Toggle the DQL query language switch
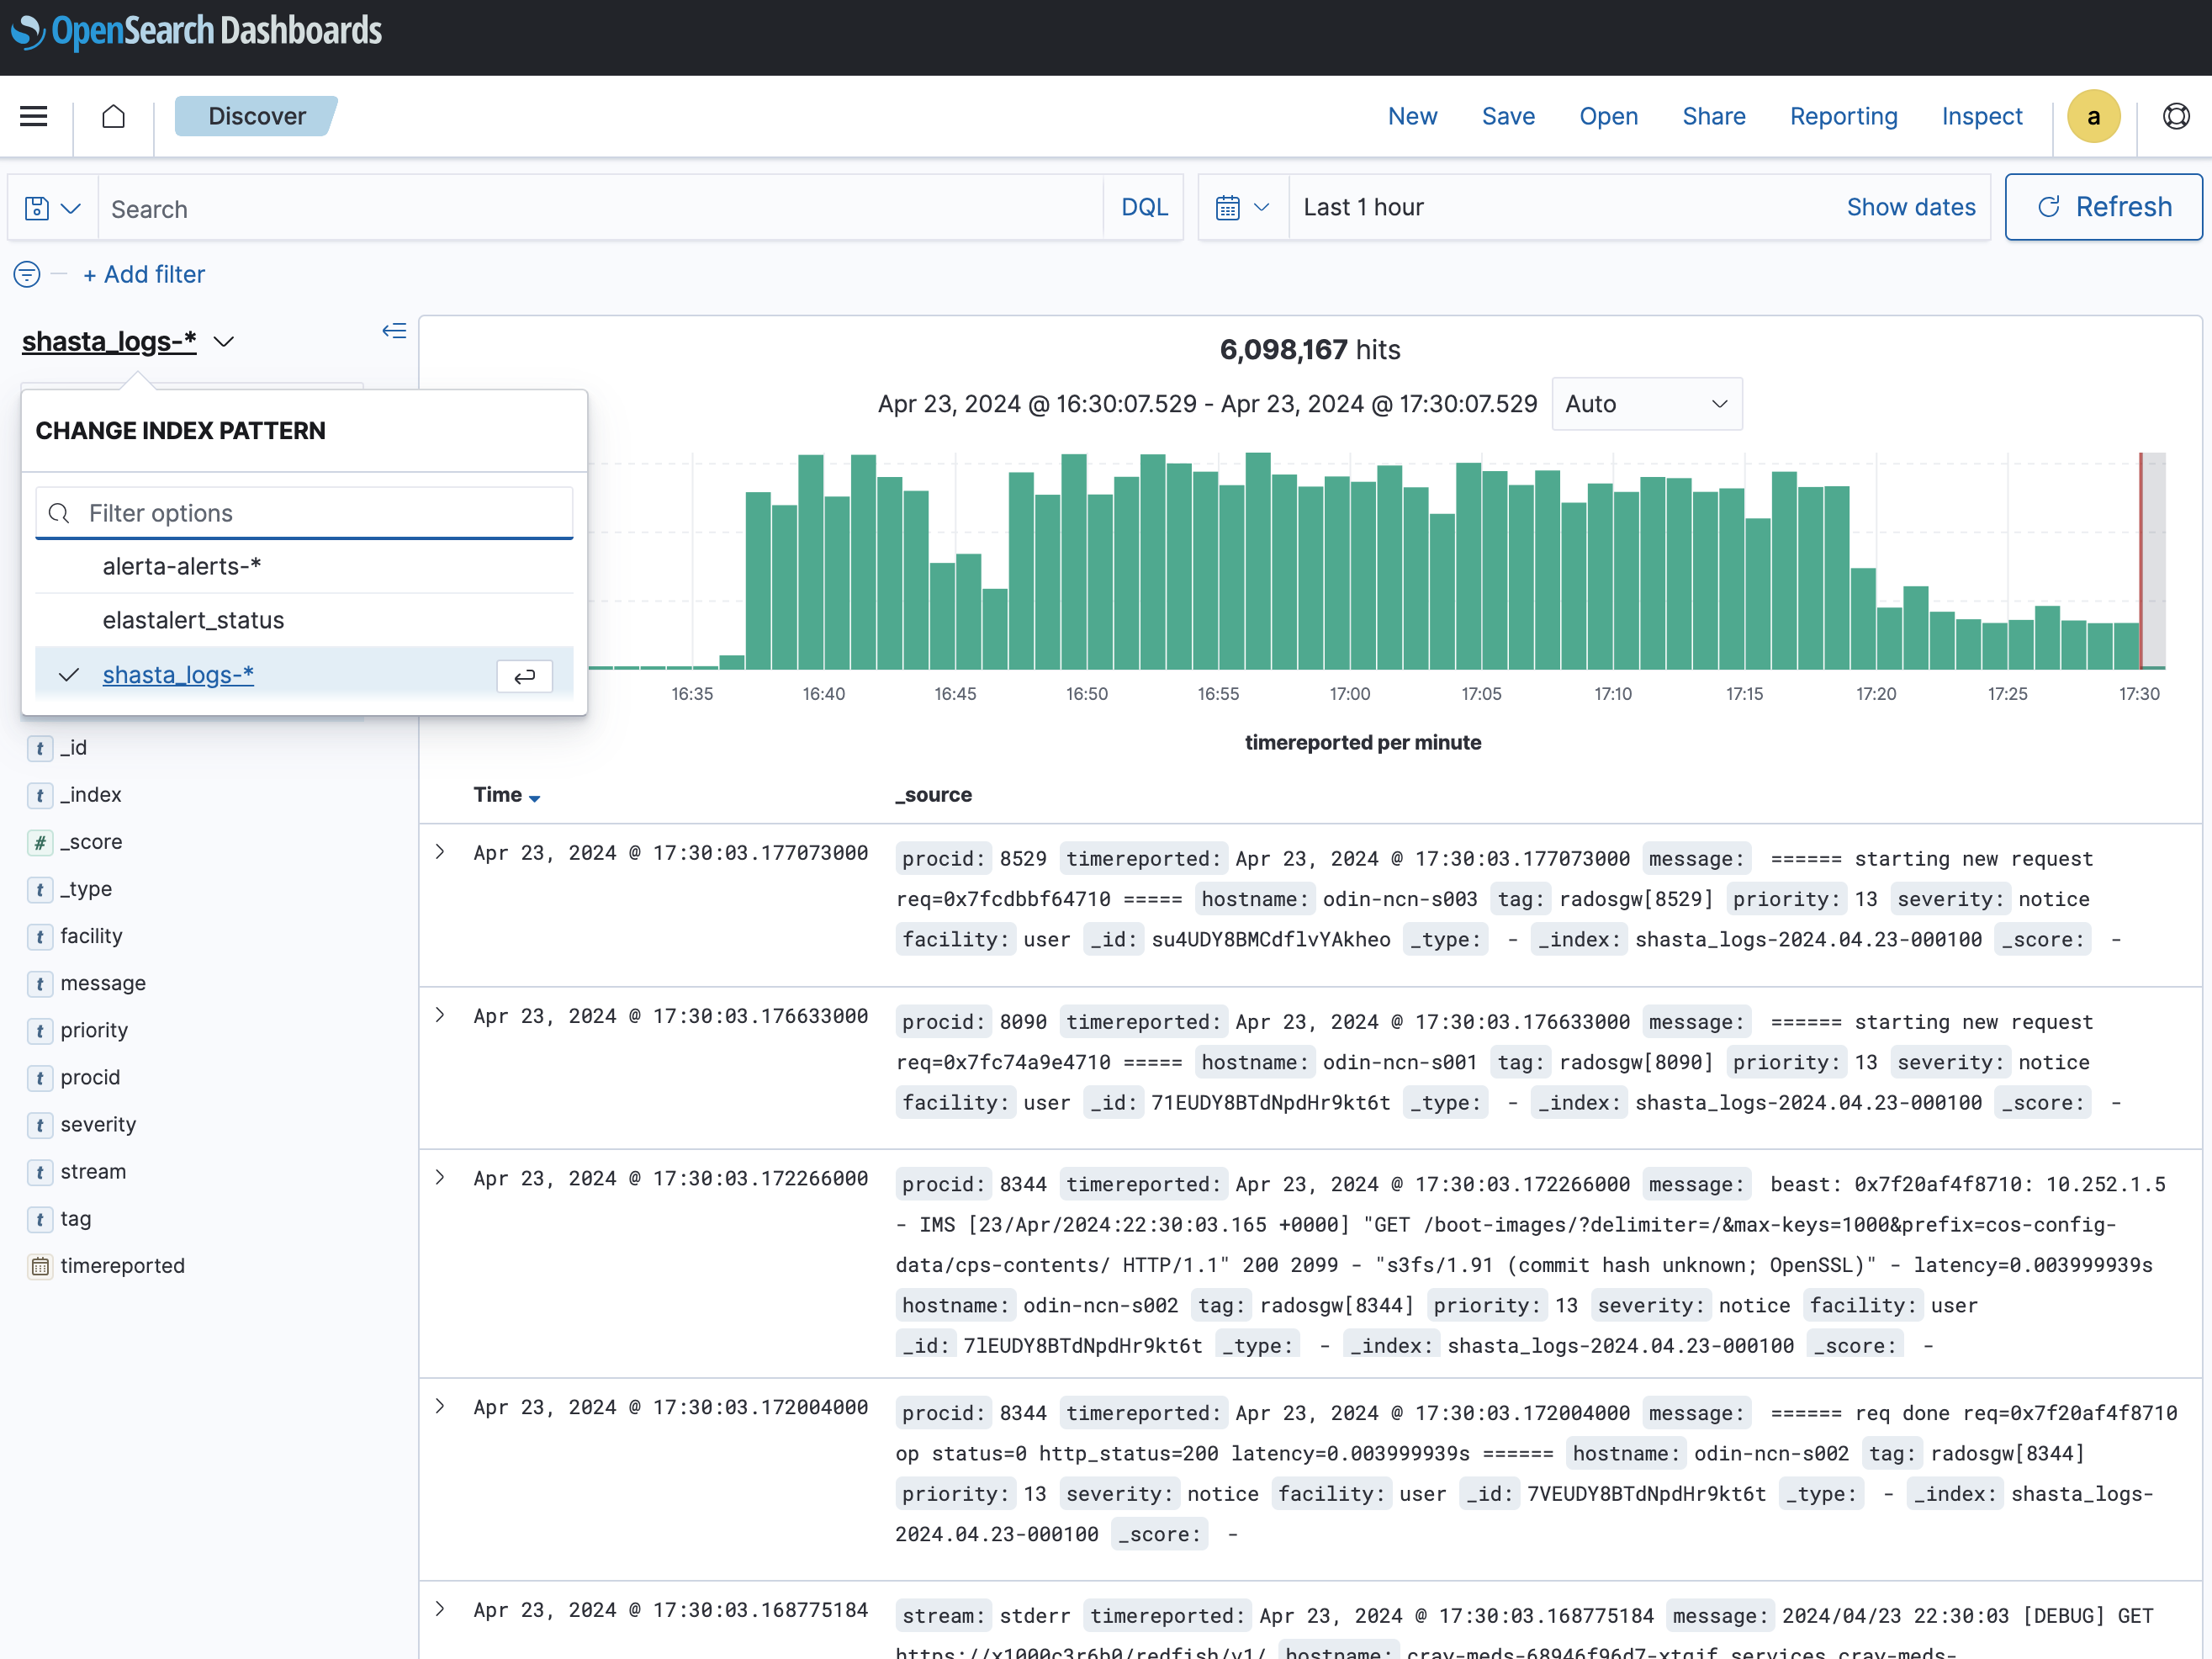This screenshot has width=2212, height=1659. point(1144,208)
